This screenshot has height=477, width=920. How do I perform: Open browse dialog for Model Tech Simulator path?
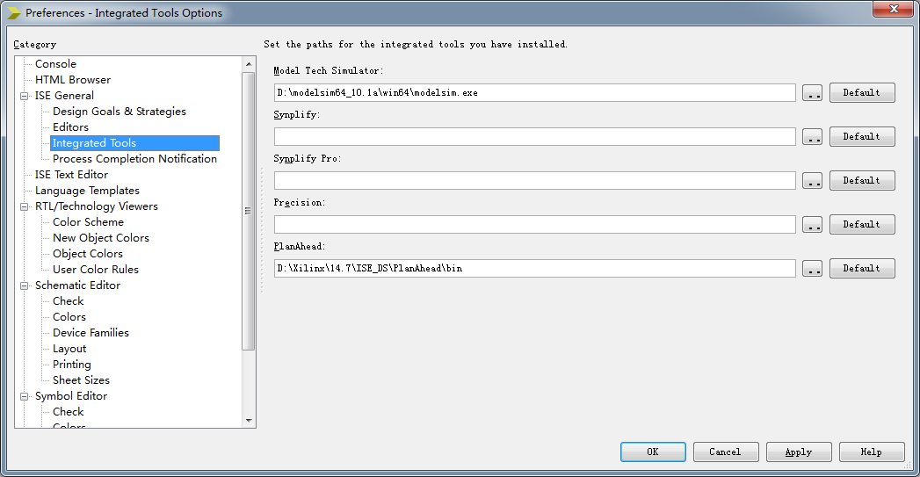pyautogui.click(x=812, y=93)
